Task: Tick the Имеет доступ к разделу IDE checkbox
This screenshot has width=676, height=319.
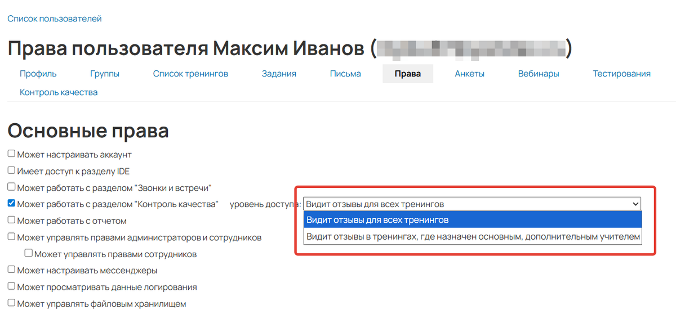Action: (x=11, y=170)
